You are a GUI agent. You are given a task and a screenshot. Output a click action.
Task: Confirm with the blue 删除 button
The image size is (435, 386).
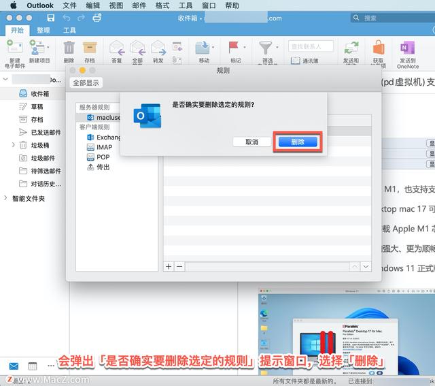pos(298,142)
